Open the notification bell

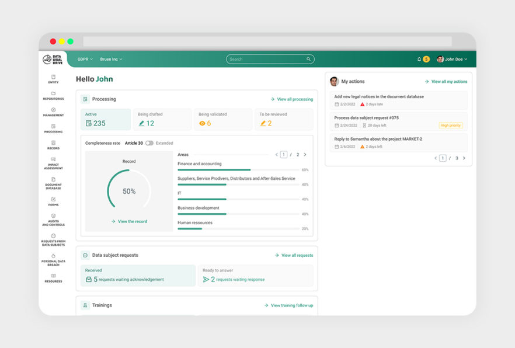point(419,59)
